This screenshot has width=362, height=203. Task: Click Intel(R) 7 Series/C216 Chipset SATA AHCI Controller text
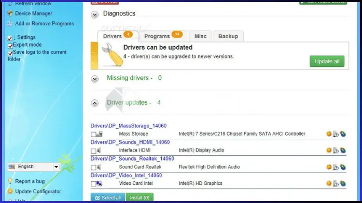click(242, 134)
